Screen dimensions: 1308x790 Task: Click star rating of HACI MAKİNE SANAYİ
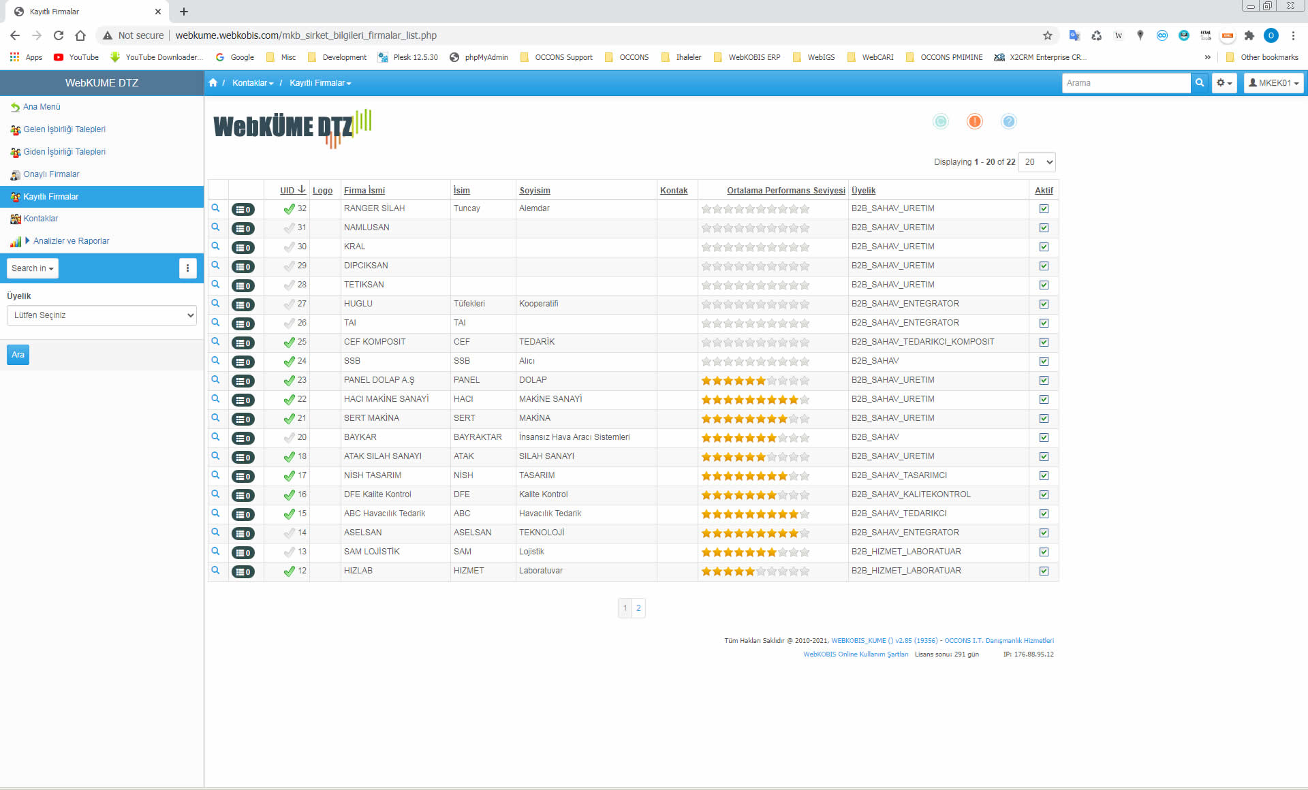(x=756, y=400)
